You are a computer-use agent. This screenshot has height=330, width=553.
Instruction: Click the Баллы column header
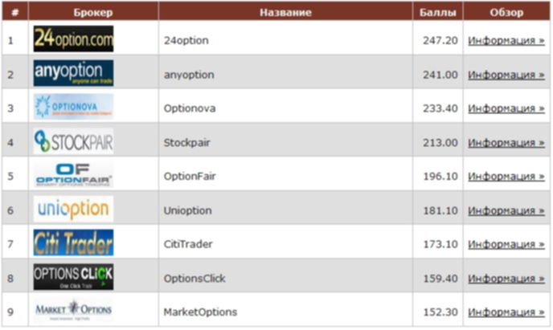click(x=438, y=12)
